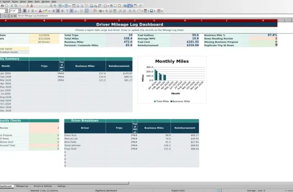This screenshot has height=192, width=293.
Task: Open the Styles menu
Action: coord(15,1)
